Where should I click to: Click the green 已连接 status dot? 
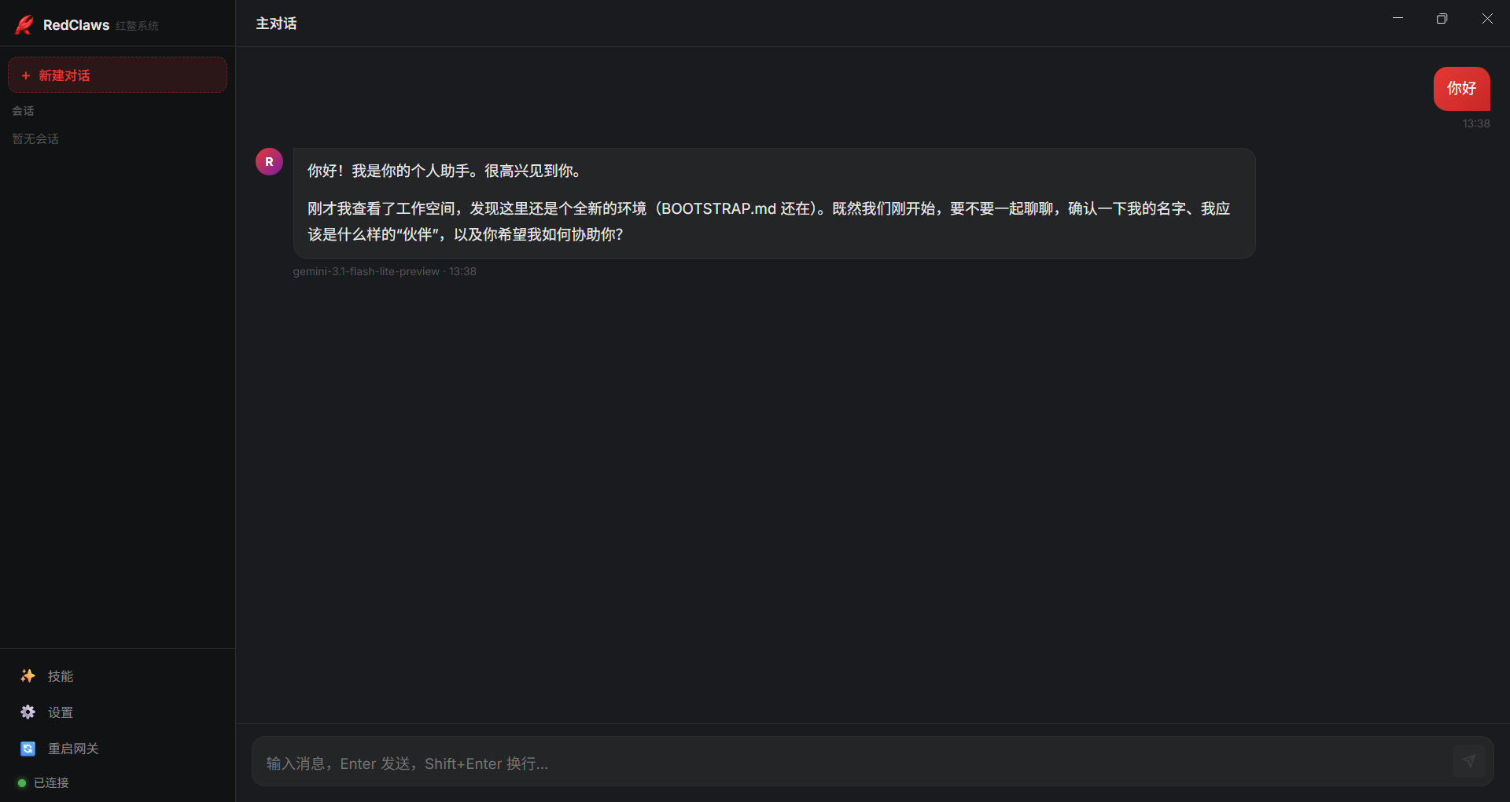22,783
